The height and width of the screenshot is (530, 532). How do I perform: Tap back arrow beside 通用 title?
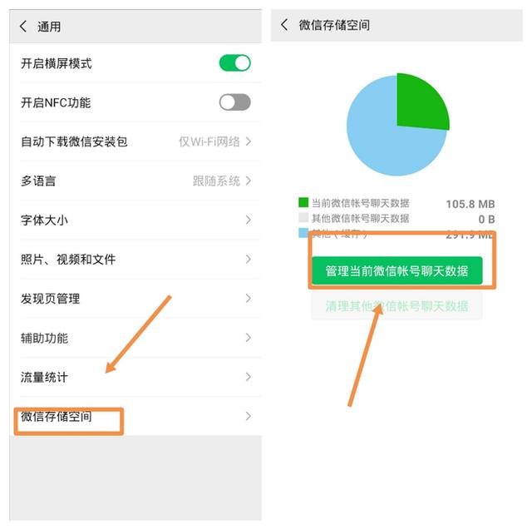coord(23,26)
